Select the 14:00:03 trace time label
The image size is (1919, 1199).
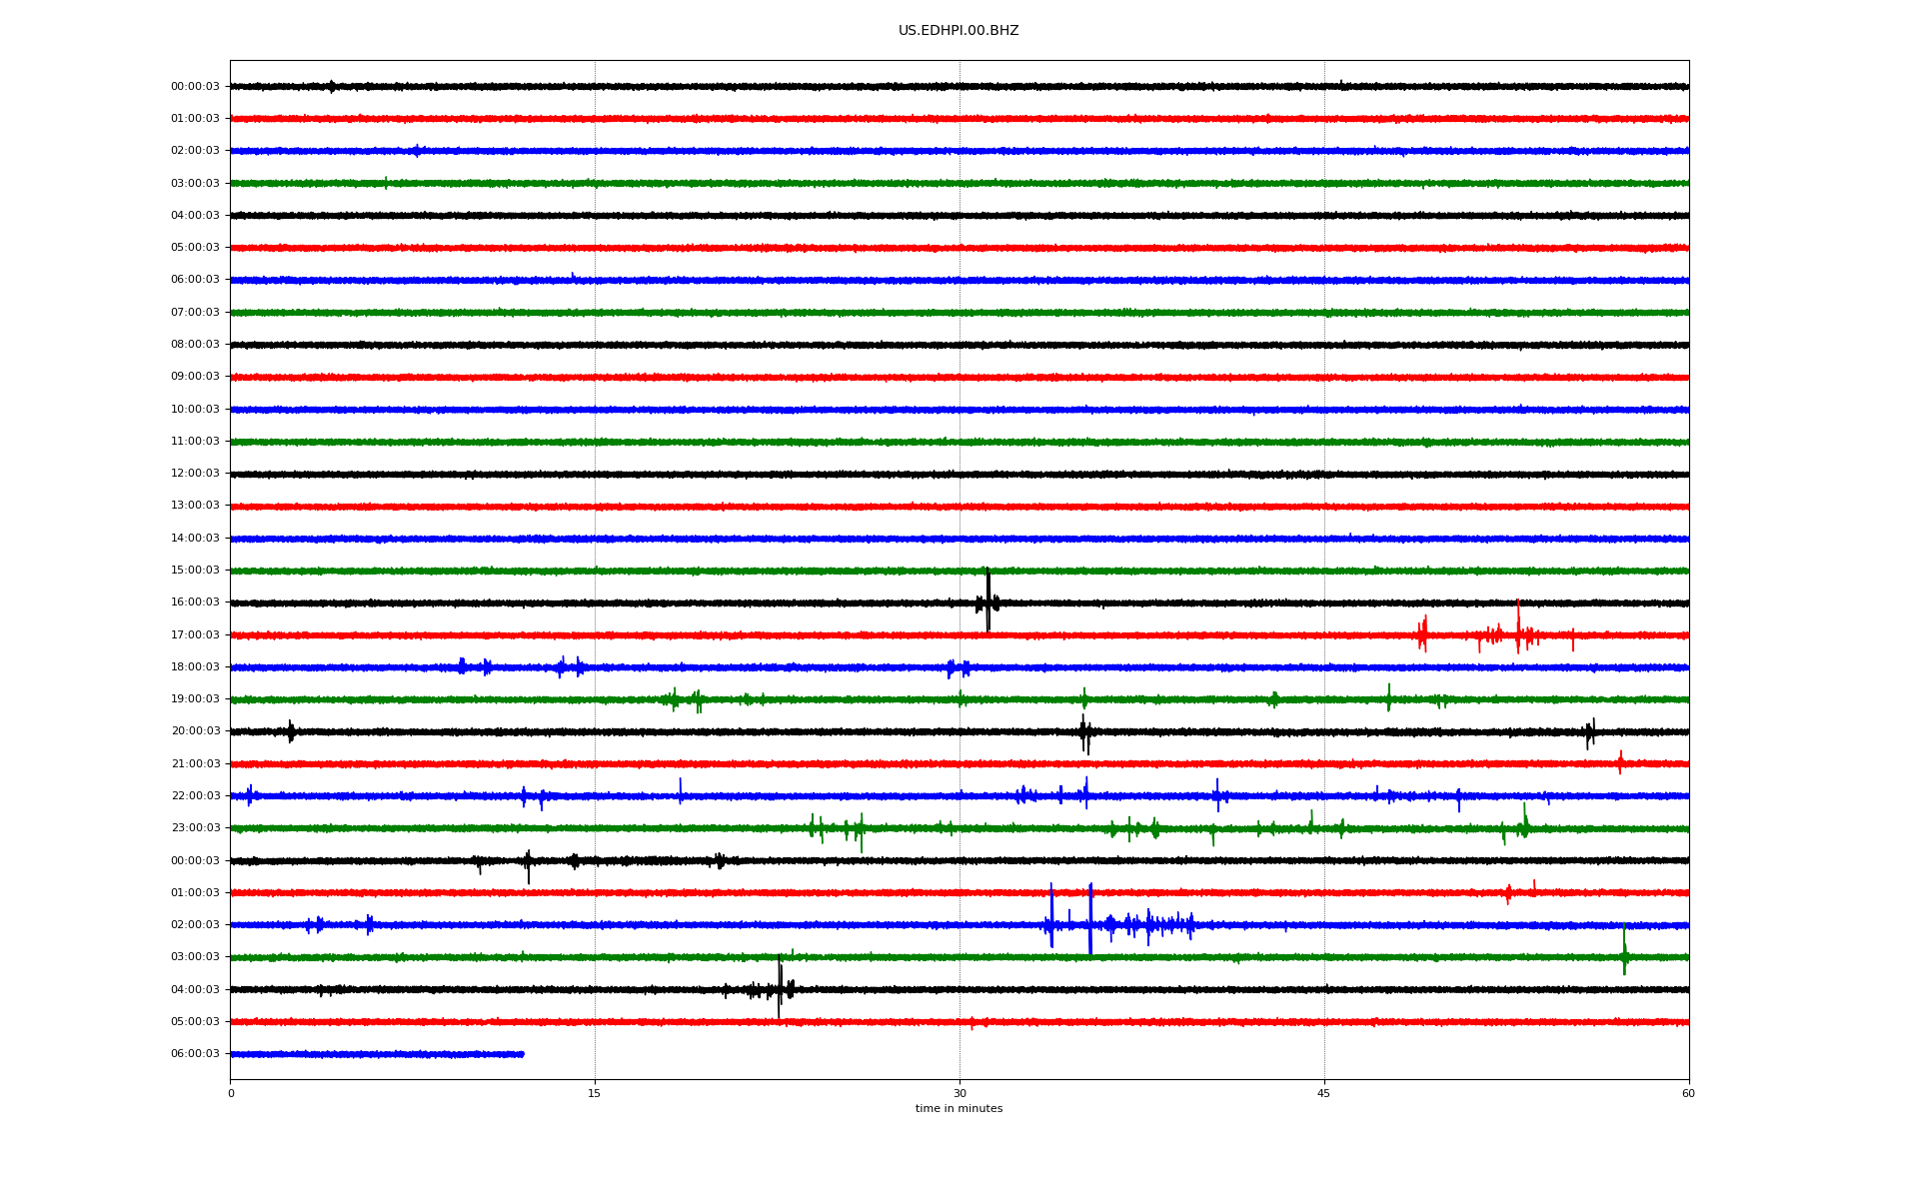[195, 539]
